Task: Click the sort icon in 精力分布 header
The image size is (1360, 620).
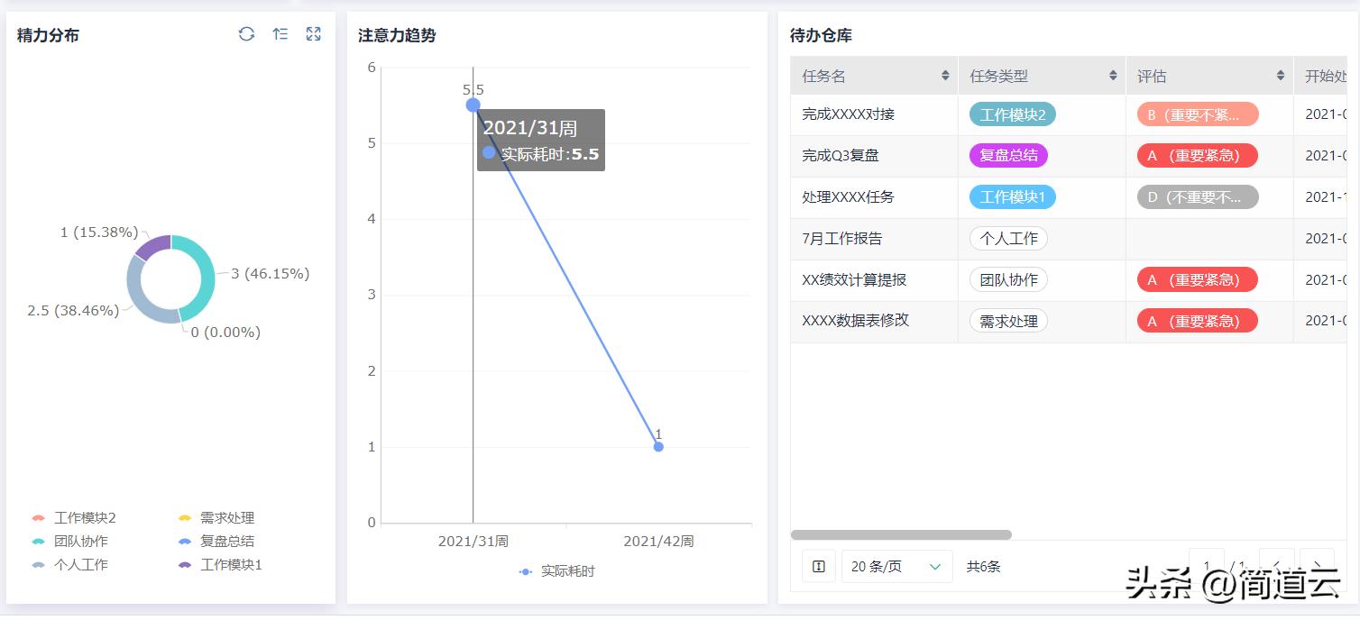Action: point(280,34)
